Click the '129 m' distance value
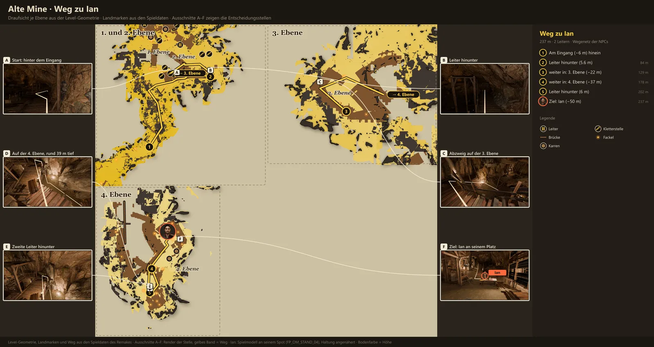Viewport: 654px width, 347px height. click(x=643, y=73)
